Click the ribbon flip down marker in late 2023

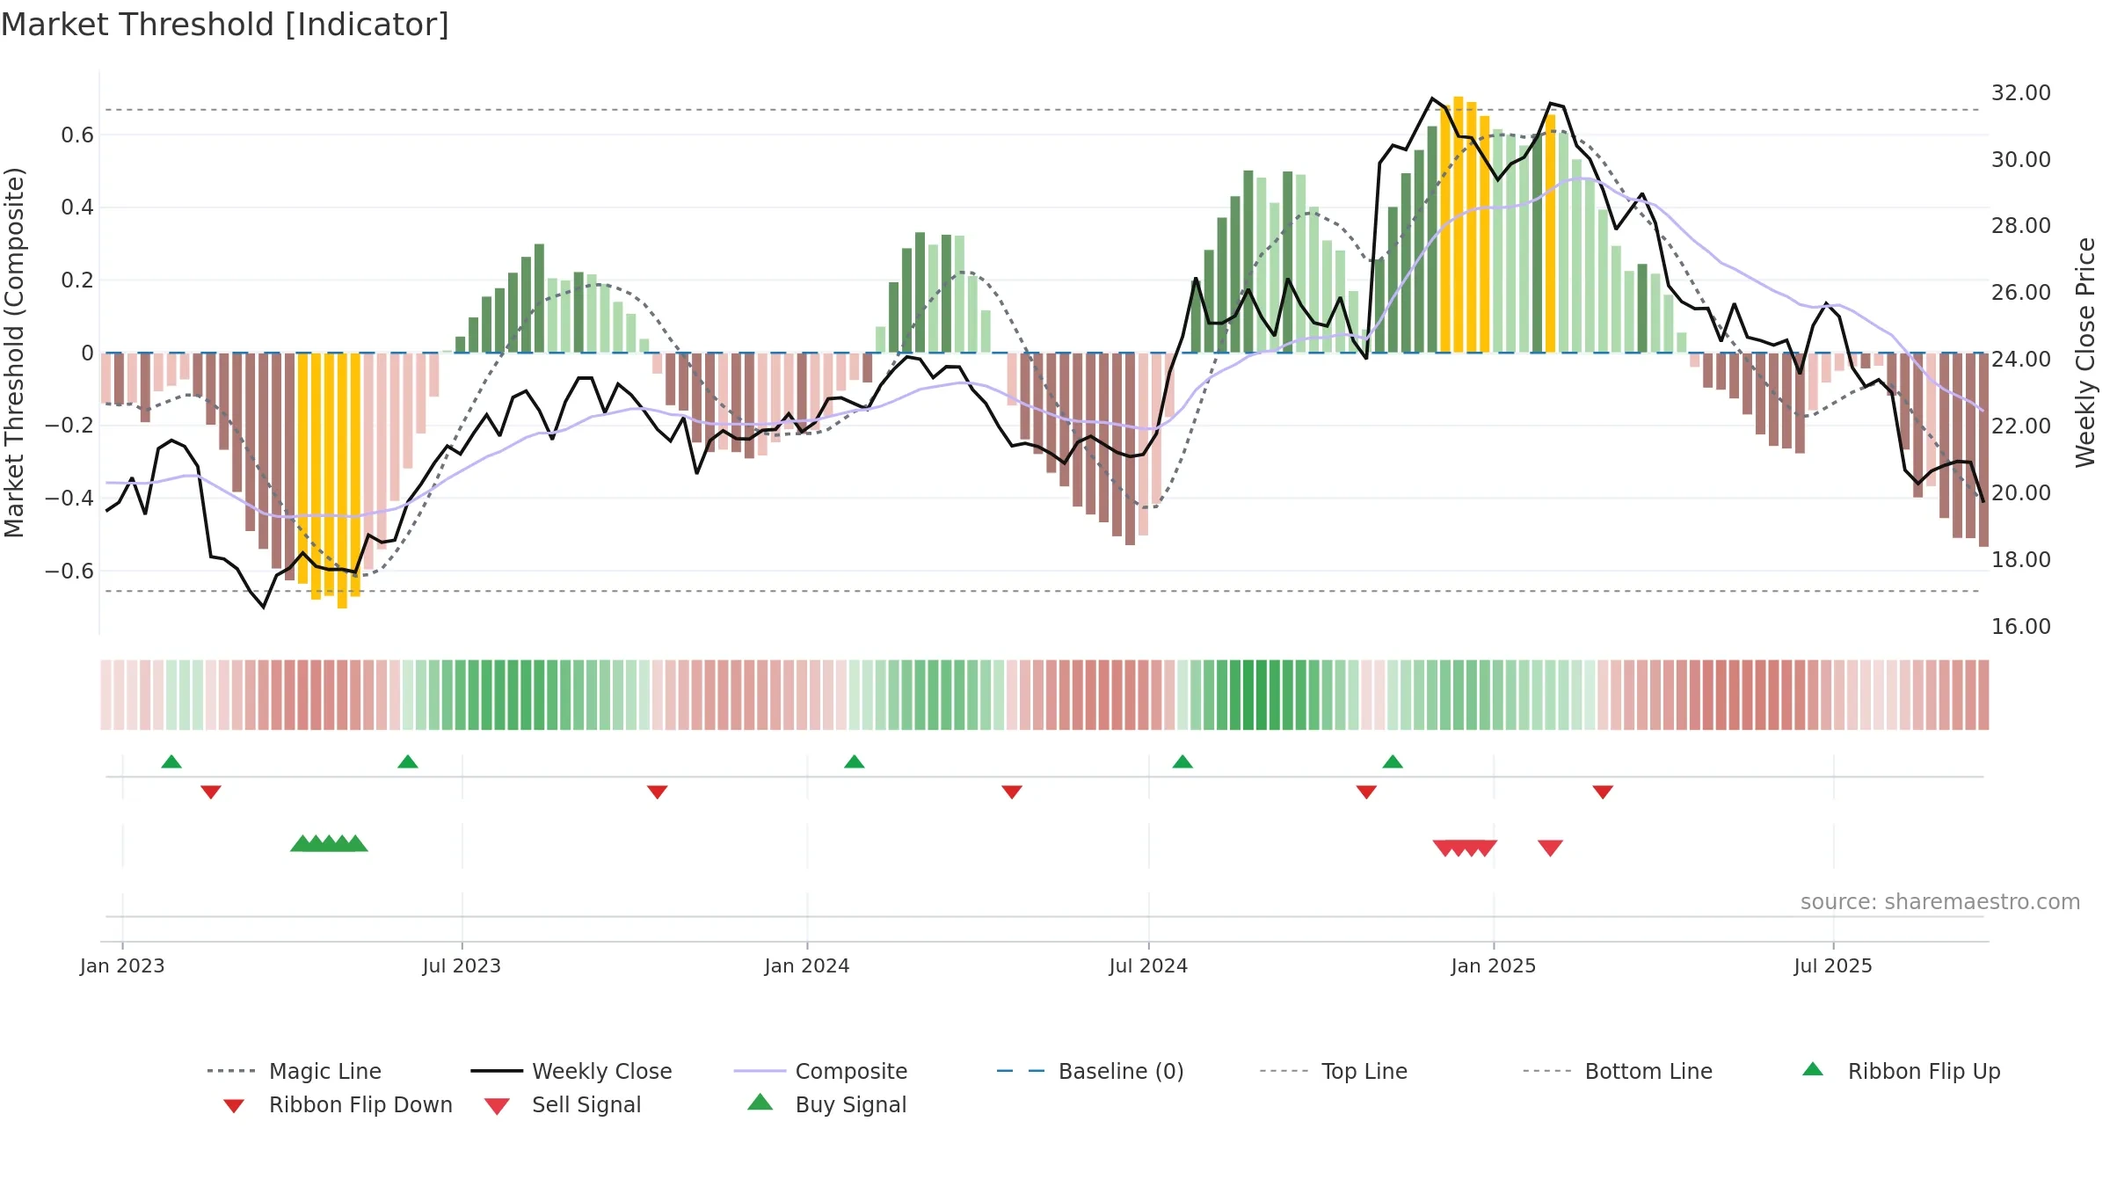(658, 792)
